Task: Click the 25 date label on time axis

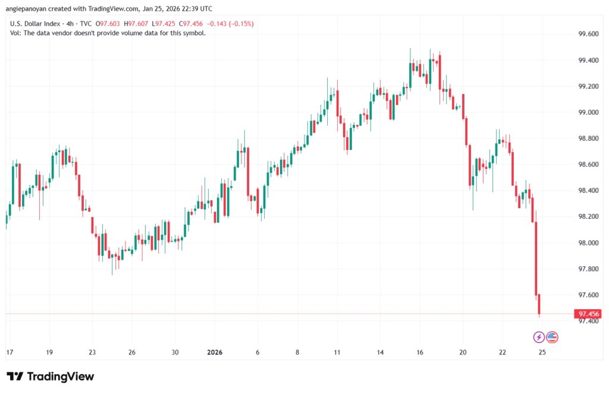Action: tap(542, 352)
